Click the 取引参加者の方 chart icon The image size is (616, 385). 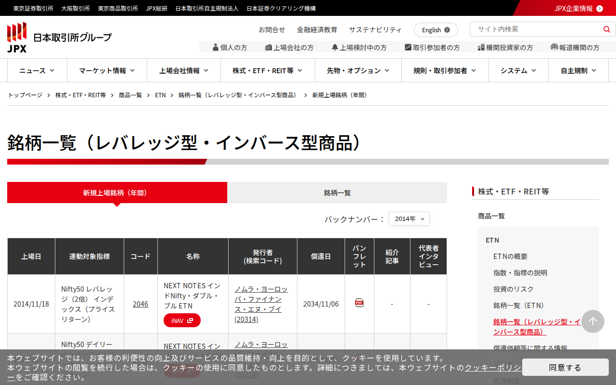click(x=408, y=47)
